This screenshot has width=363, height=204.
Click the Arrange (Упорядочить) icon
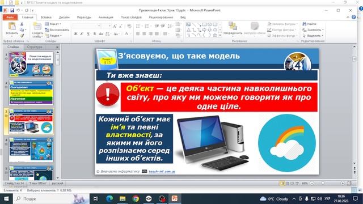click(232, 26)
